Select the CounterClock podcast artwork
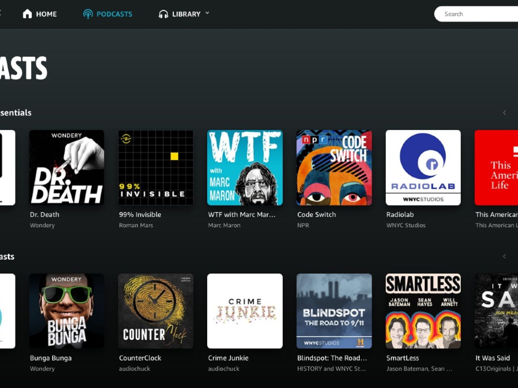Image resolution: width=518 pixels, height=388 pixels. [x=156, y=311]
